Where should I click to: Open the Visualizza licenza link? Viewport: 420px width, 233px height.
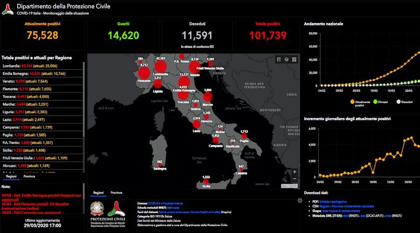coord(172,204)
